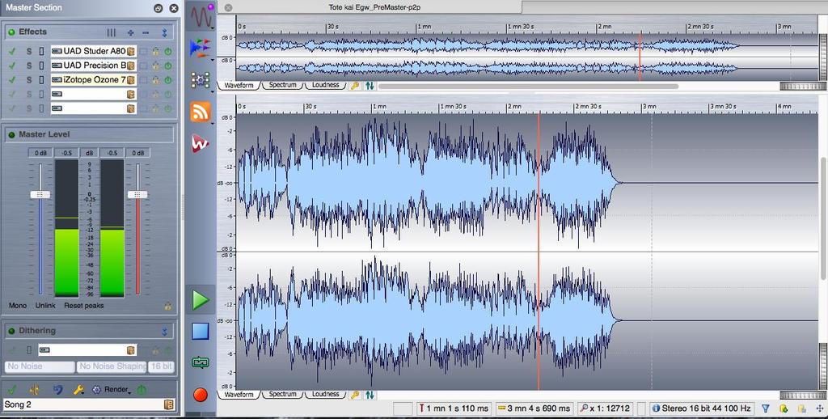Select the upper overview Loudness tab
Screen dimensions: 828x419
tap(325, 86)
